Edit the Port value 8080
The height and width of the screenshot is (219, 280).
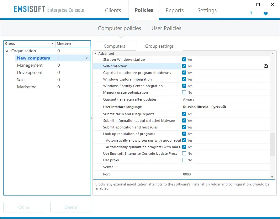coord(187,174)
